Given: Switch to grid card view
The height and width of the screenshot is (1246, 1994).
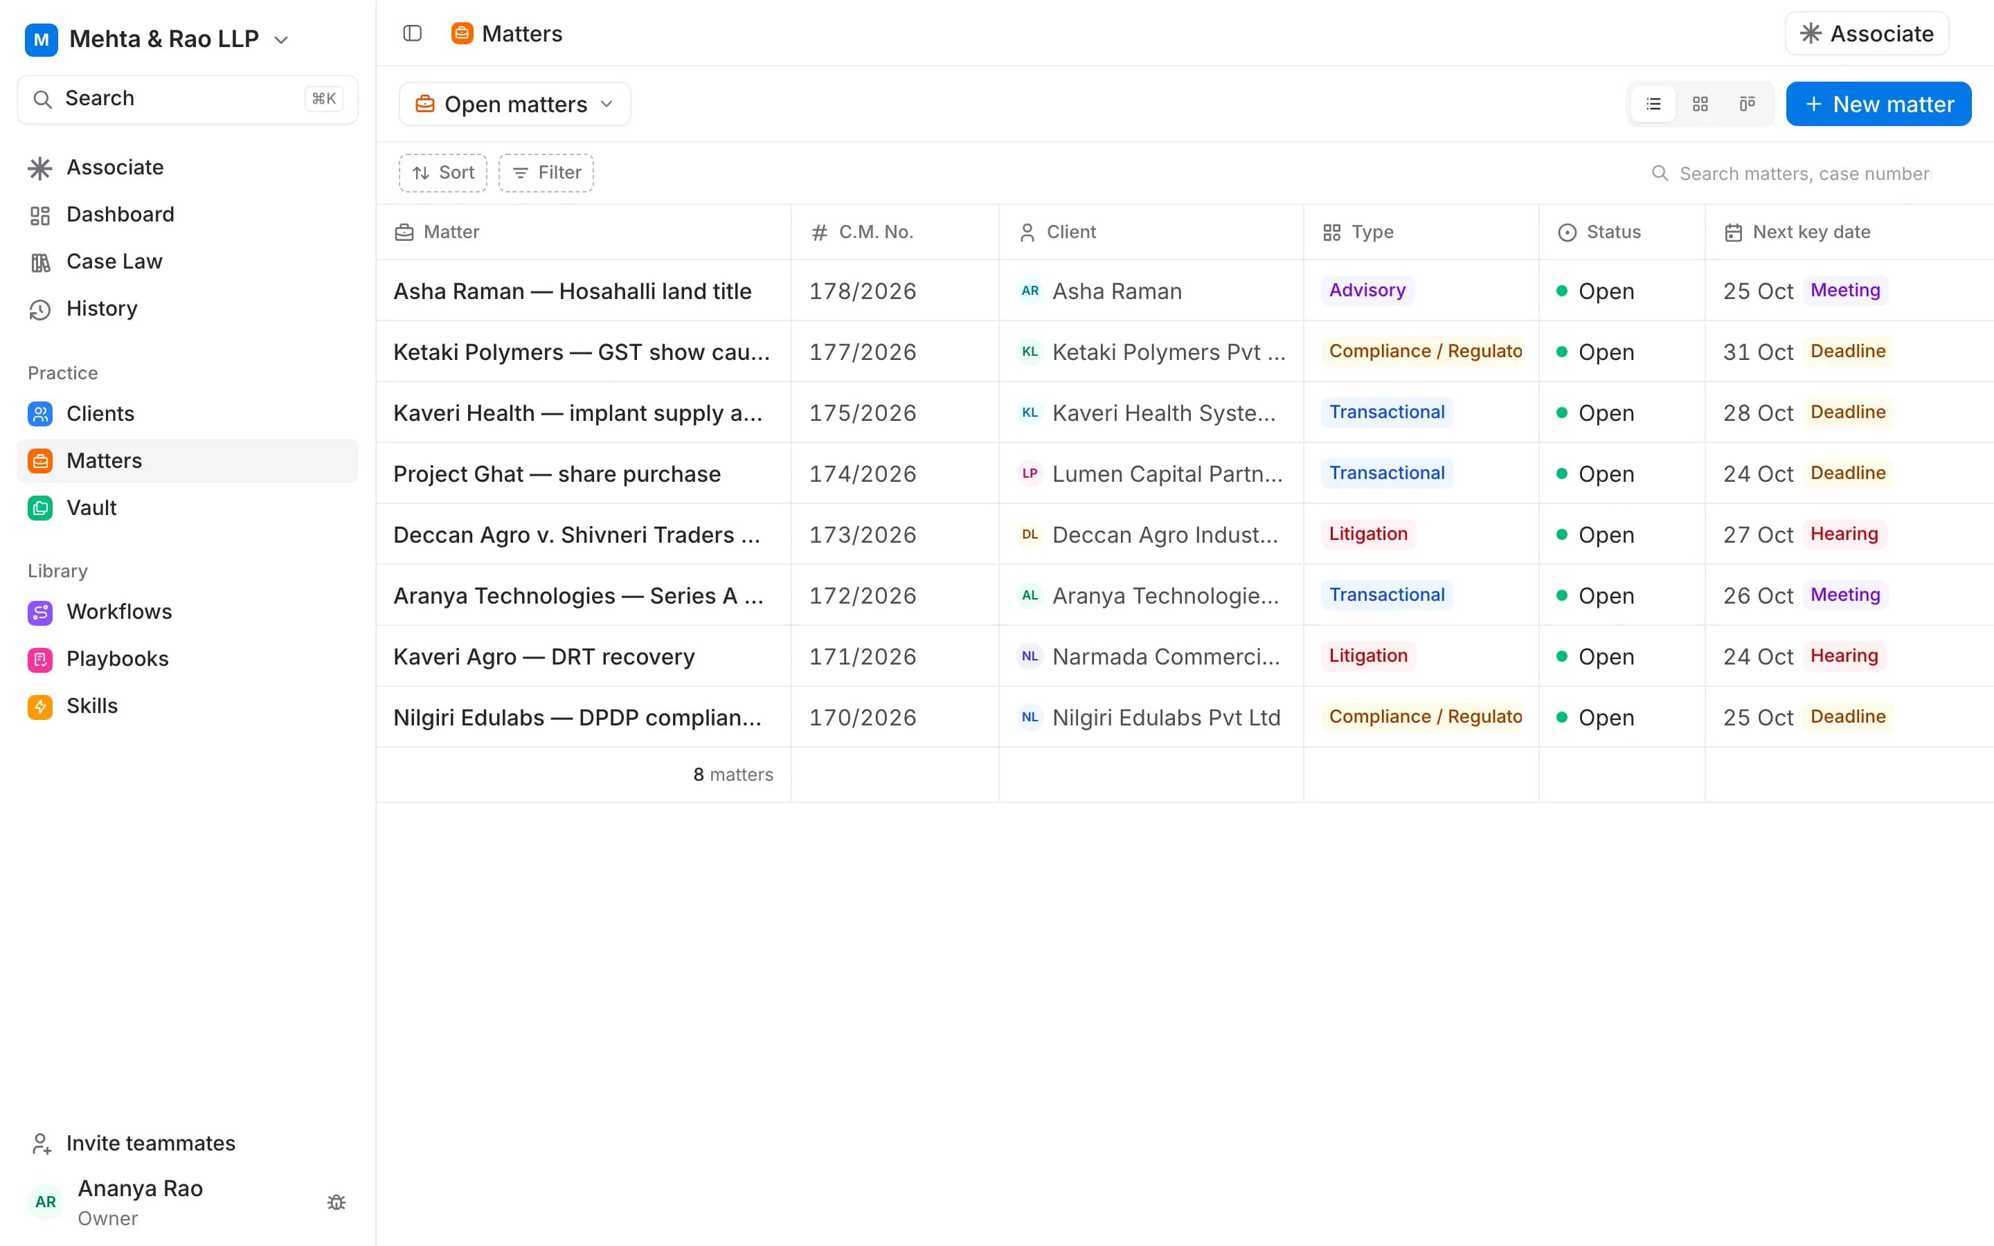Looking at the screenshot, I should 1700,104.
